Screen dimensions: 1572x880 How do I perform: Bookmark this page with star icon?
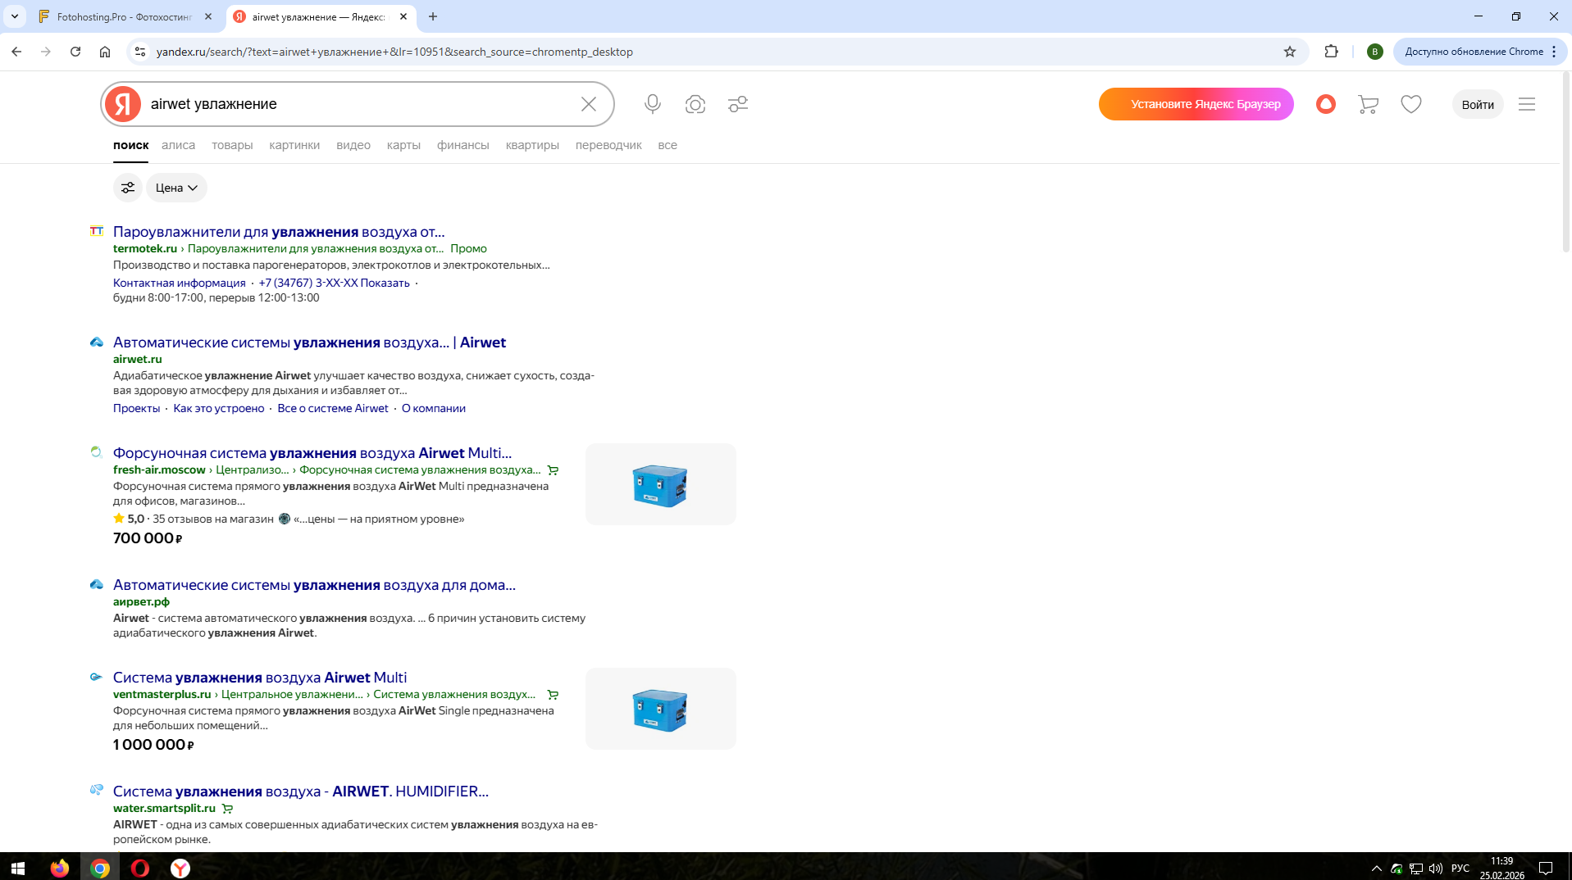pos(1289,52)
